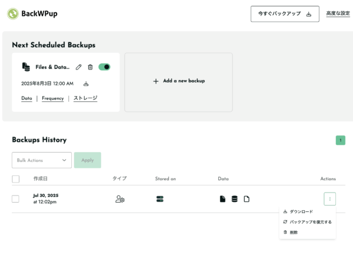This screenshot has width=353, height=262.
Task: Choose 削除 from the actions menu
Action: 294,232
